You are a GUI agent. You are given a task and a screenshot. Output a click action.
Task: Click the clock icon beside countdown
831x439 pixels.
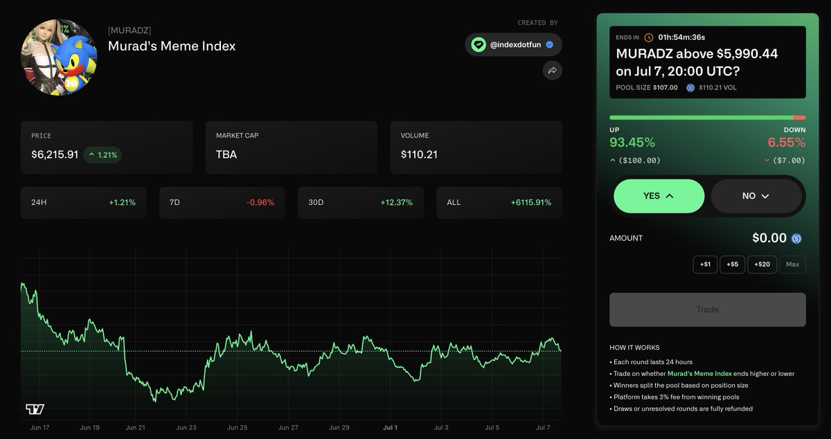click(649, 37)
